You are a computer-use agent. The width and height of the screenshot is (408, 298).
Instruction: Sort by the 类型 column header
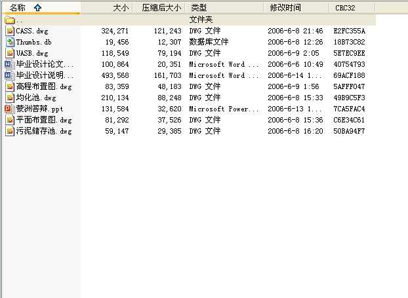pos(224,8)
